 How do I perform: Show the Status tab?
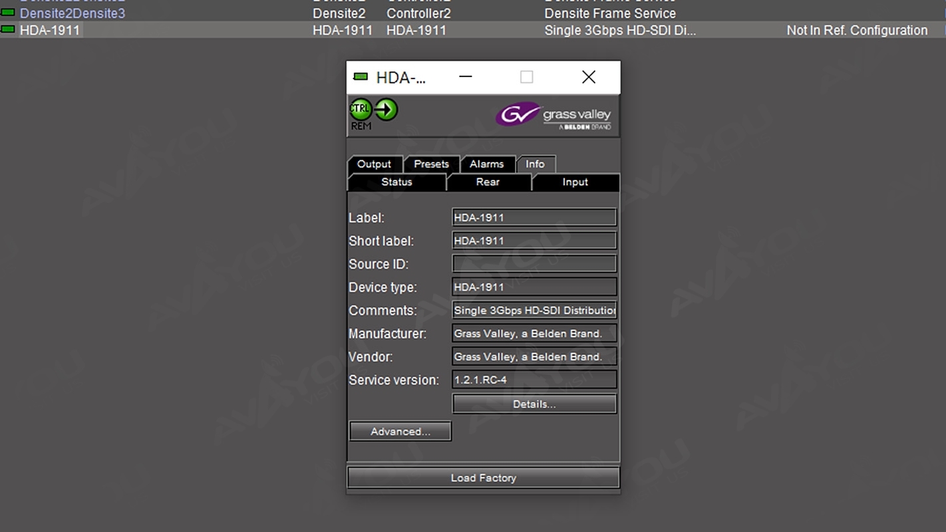(x=396, y=182)
